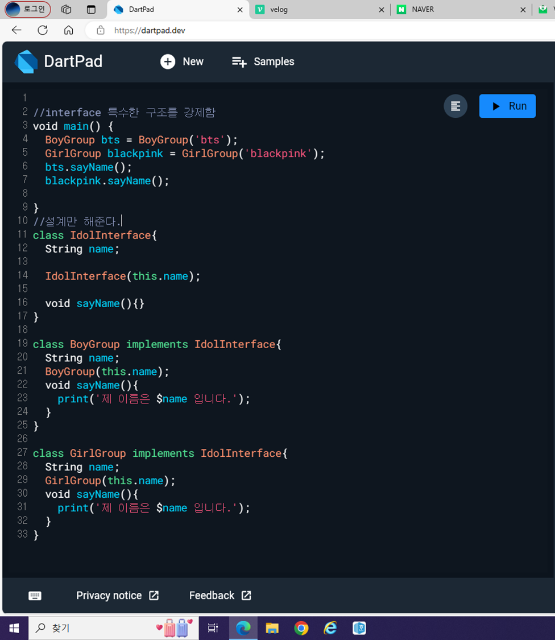The height and width of the screenshot is (640, 555).
Task: Click 'class BoyGroup implements IdolInterface{' line
Action: (157, 344)
